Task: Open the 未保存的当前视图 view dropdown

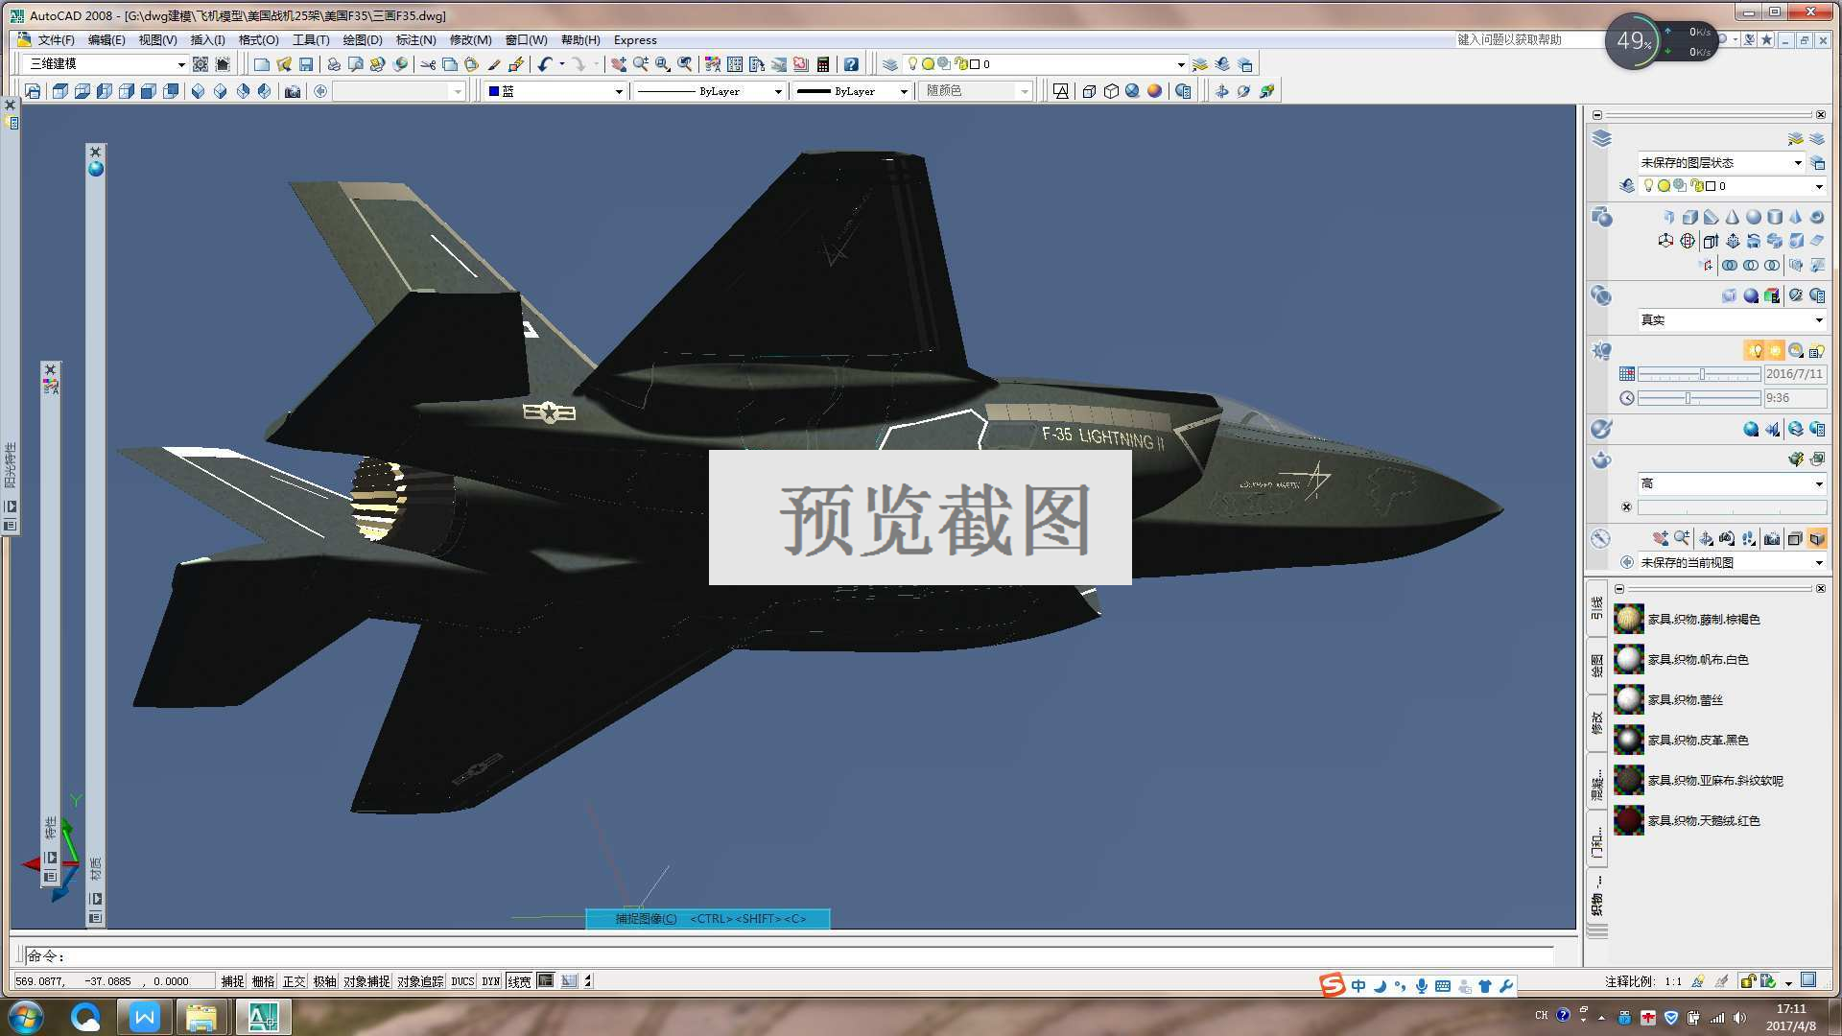Action: point(1732,563)
